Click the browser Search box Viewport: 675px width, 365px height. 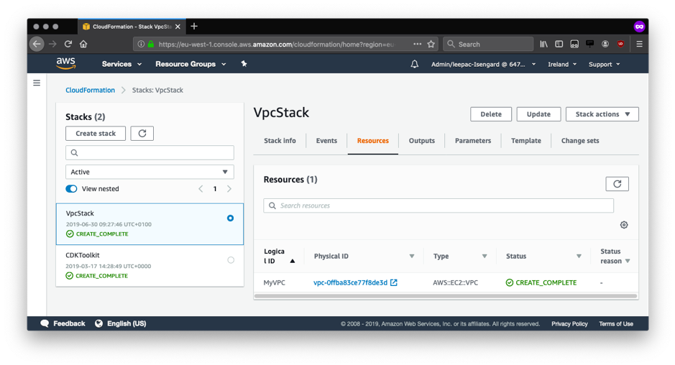click(488, 44)
